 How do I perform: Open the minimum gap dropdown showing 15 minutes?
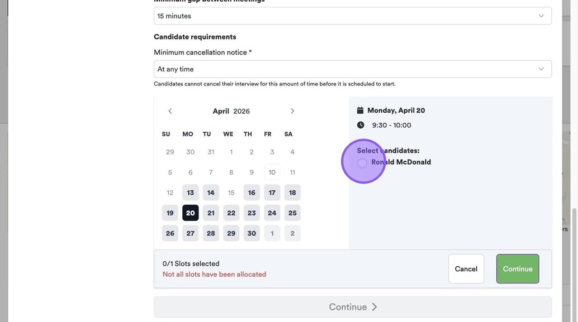pyautogui.click(x=352, y=16)
